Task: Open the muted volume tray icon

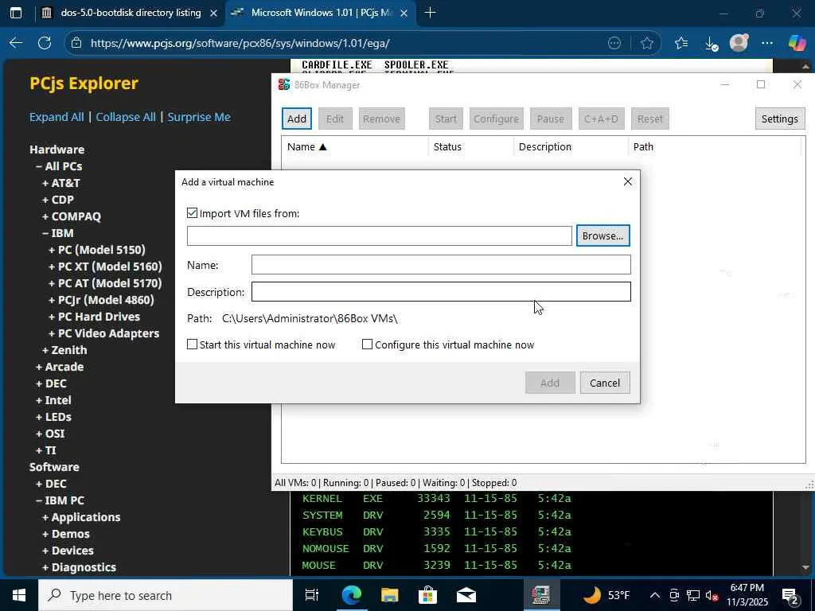Action: 712,595
